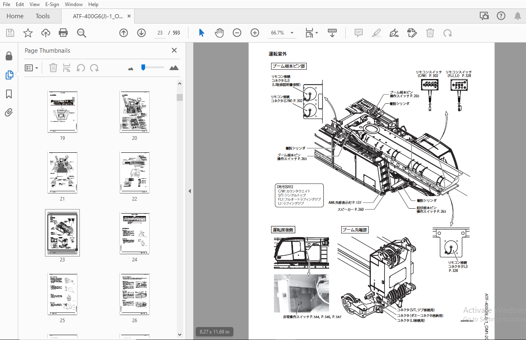Click the enlarge thumbnail size mountain icon
This screenshot has width=526, height=340.
174,68
